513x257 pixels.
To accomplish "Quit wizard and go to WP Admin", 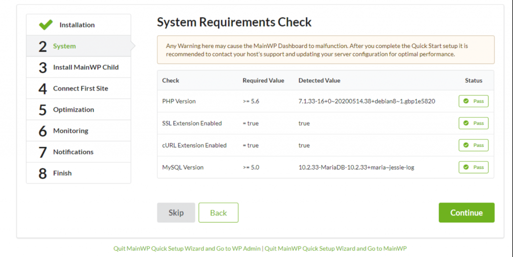I will click(x=187, y=248).
